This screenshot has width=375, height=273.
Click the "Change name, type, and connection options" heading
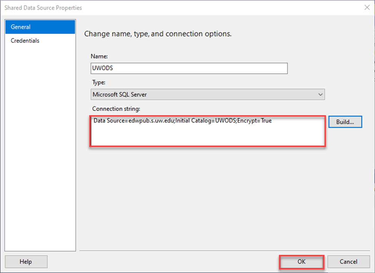[158, 34]
